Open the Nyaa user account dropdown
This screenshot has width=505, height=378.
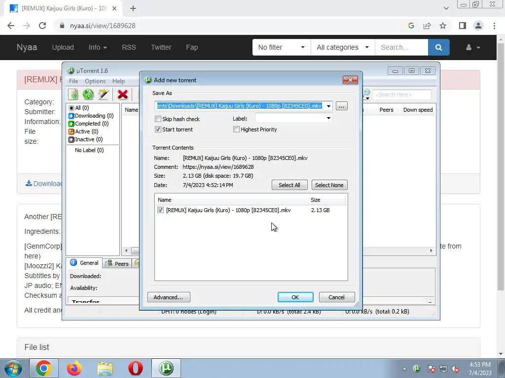click(473, 47)
